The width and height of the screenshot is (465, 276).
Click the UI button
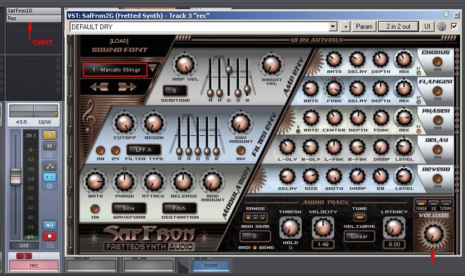click(427, 27)
